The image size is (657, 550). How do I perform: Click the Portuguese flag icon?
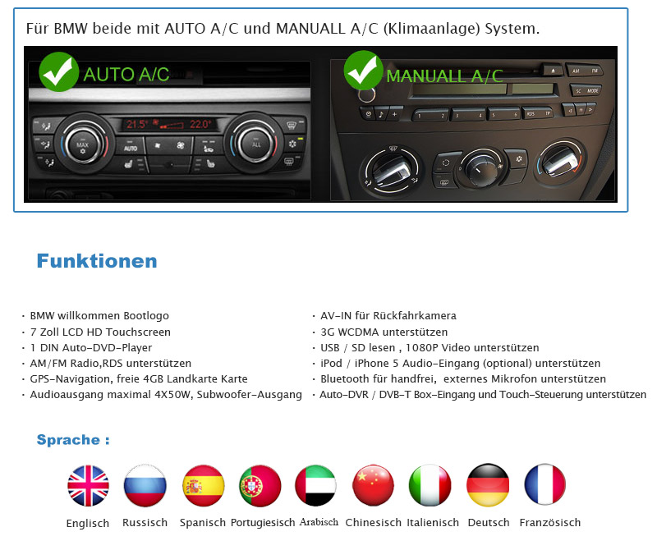[x=260, y=485]
